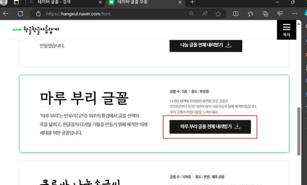Open the tab actions menu icon

(x=16, y=2)
